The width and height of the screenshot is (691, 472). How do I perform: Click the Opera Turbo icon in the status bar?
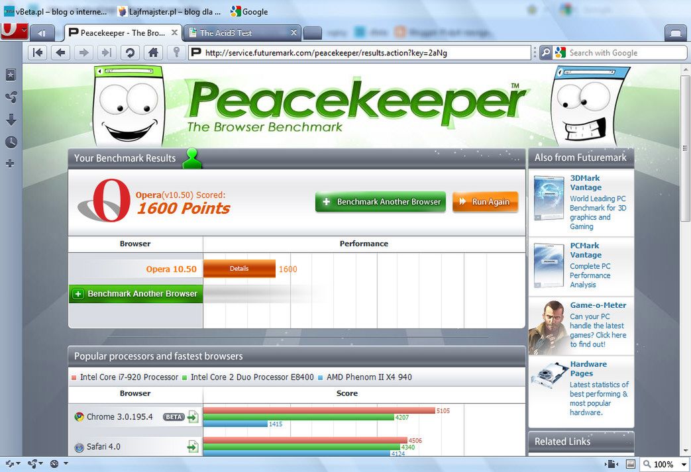[x=54, y=463]
